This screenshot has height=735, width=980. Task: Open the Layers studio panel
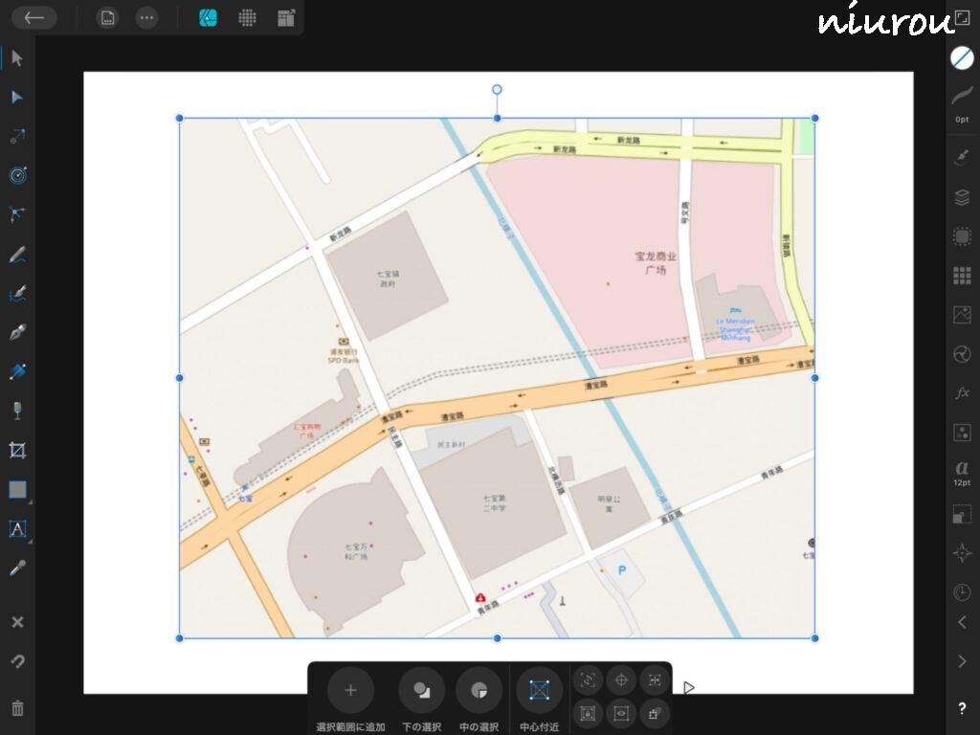pyautogui.click(x=962, y=197)
